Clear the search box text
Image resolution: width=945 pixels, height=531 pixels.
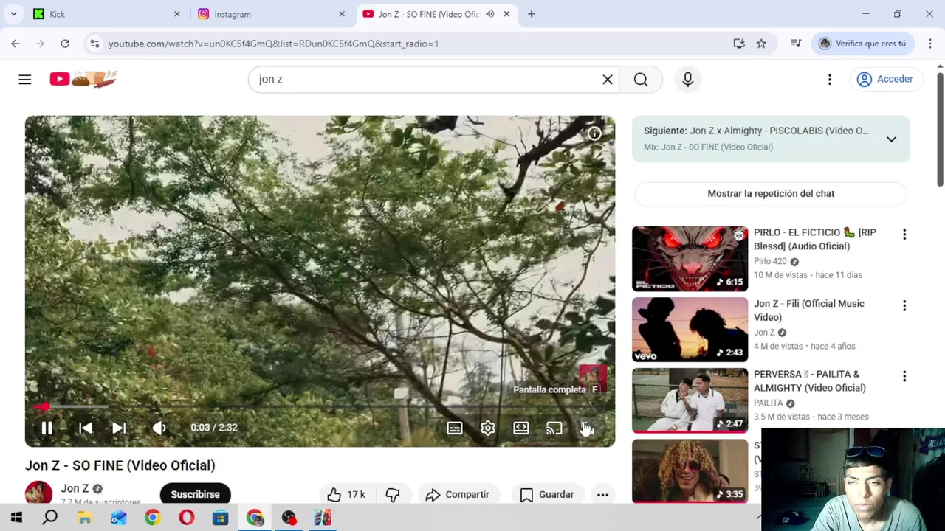click(x=608, y=79)
